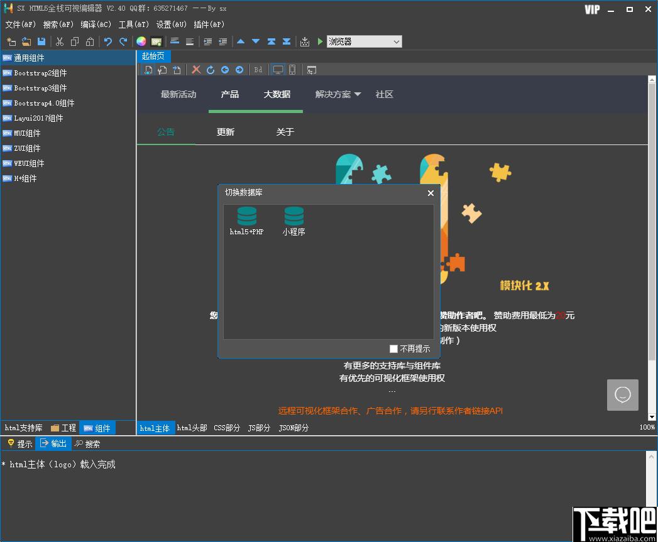Move up with blue triangle icon
This screenshot has width=658, height=542.
tap(241, 41)
